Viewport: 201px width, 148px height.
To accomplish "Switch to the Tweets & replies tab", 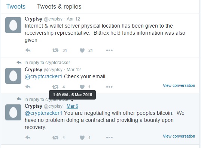I will click(x=59, y=6).
